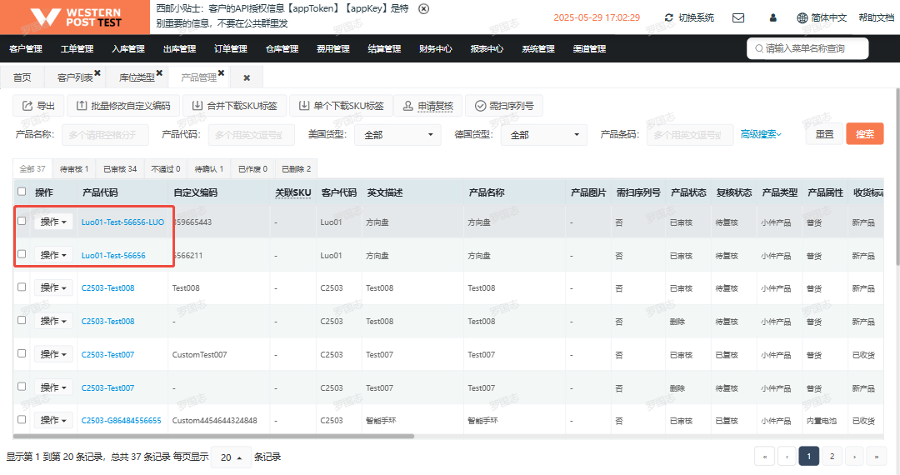Click the 切换系统 refresh icon
This screenshot has height=475, width=900.
tap(668, 17)
